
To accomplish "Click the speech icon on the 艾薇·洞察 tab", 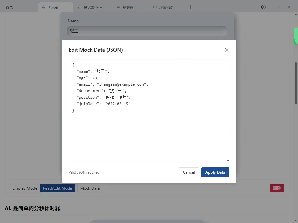I will click(x=155, y=7).
